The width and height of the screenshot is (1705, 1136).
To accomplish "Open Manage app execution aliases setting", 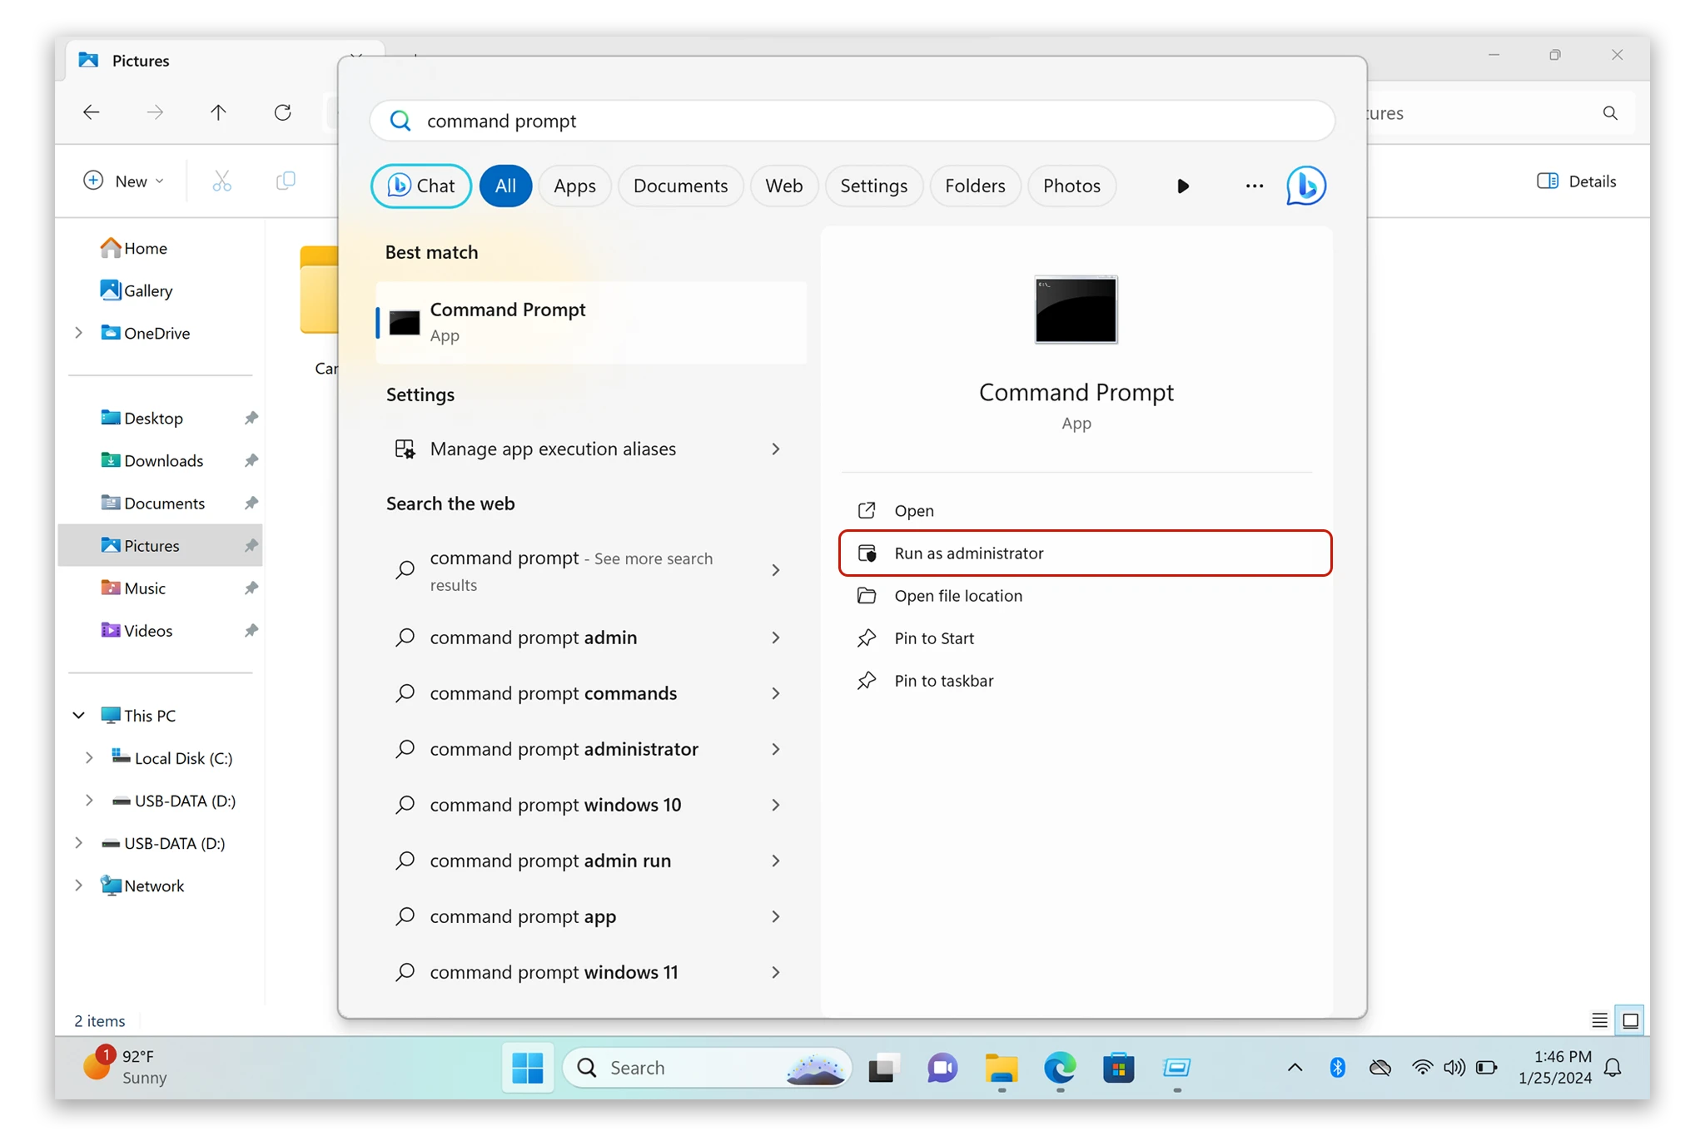I will tap(591, 449).
